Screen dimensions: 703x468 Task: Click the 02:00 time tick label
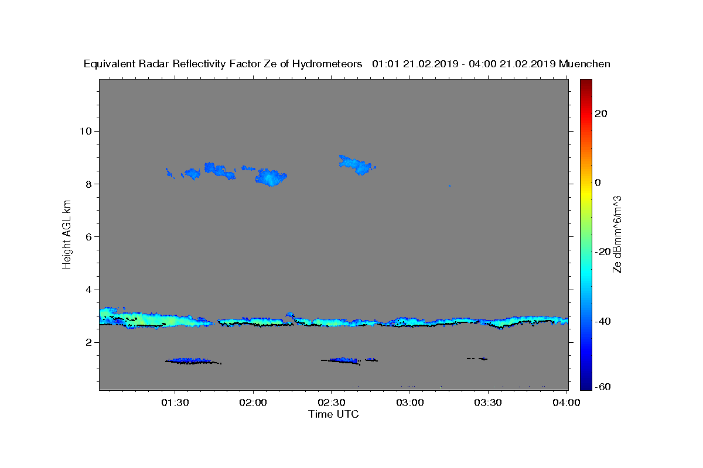pos(254,403)
